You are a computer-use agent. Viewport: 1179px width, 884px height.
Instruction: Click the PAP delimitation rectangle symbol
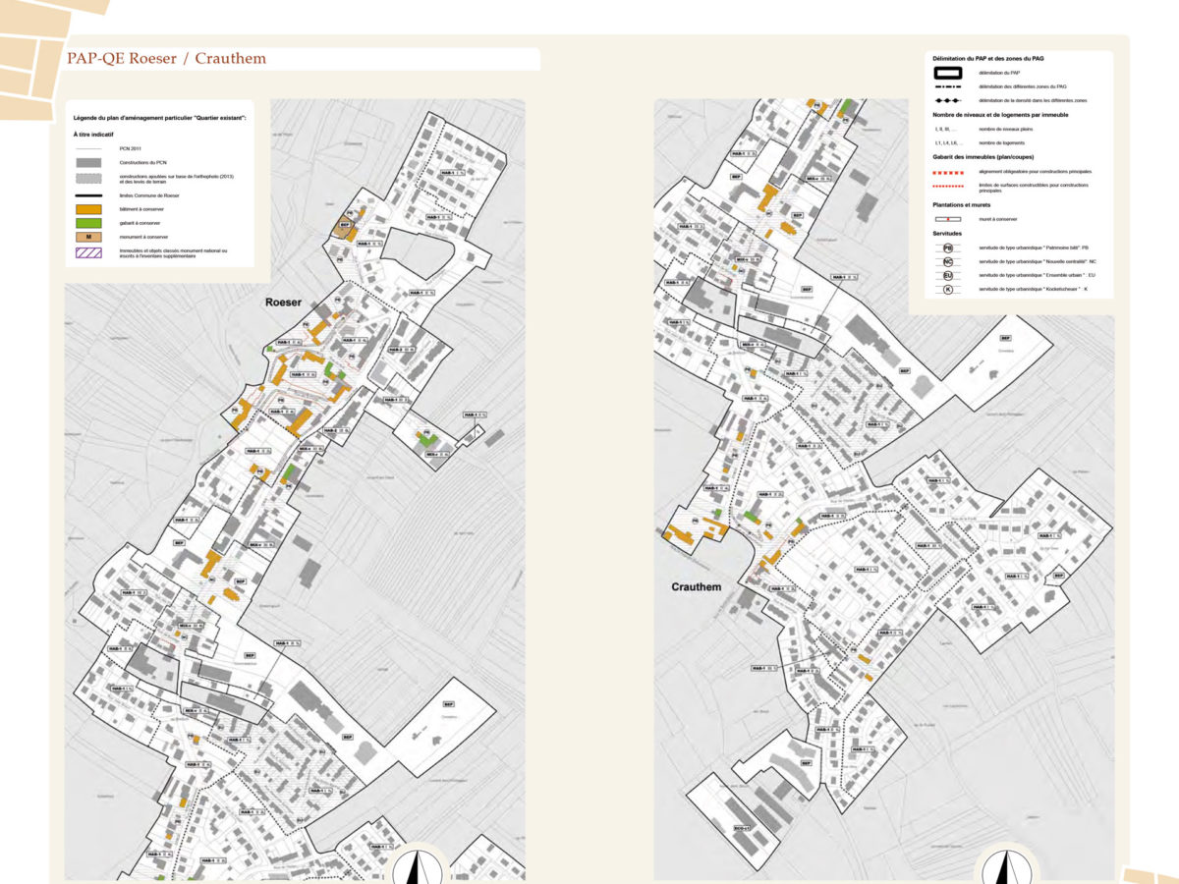948,74
